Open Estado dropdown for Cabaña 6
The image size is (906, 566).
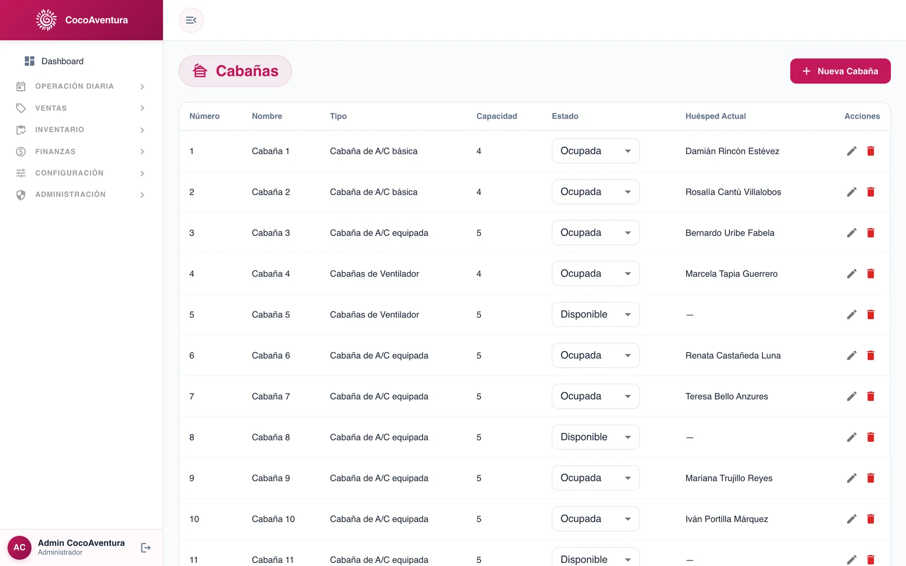pyautogui.click(x=595, y=355)
